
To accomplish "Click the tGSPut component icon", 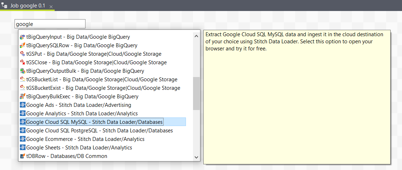I will point(23,54).
